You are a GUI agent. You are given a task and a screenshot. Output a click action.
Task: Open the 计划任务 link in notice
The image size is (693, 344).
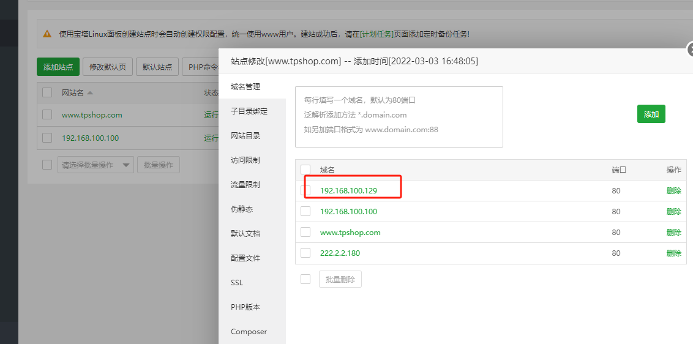tap(377, 34)
